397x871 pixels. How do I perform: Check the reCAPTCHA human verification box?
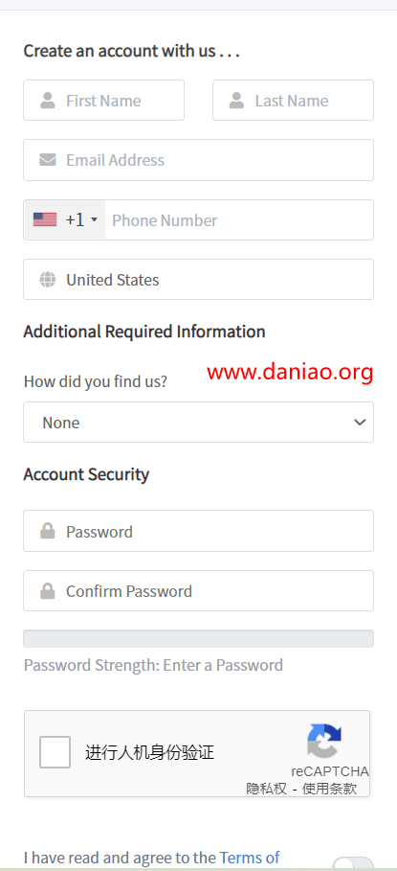[55, 752]
